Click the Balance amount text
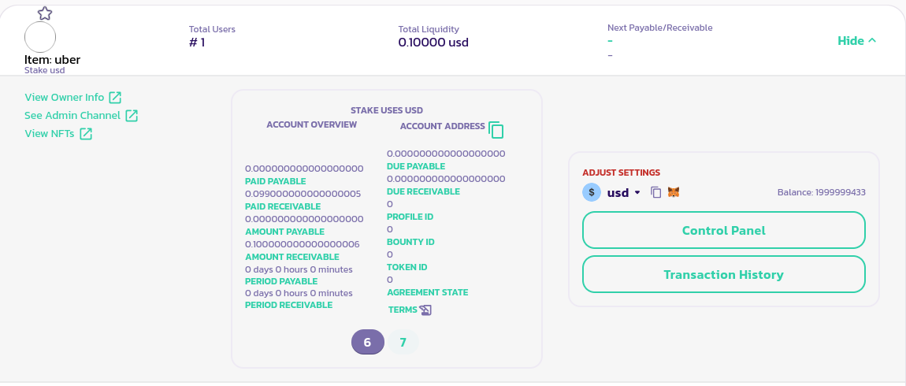 point(822,192)
